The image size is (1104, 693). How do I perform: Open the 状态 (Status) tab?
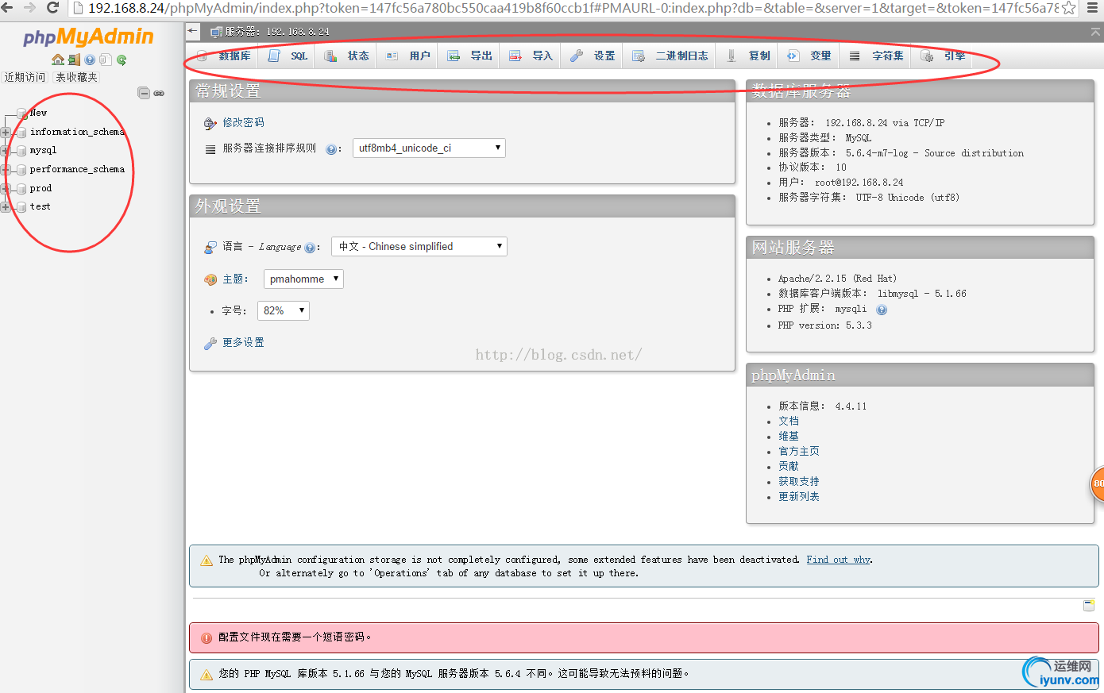(346, 56)
